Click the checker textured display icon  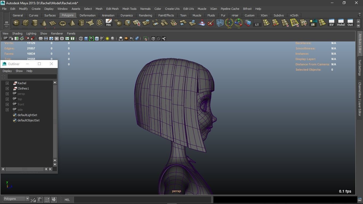click(102, 39)
